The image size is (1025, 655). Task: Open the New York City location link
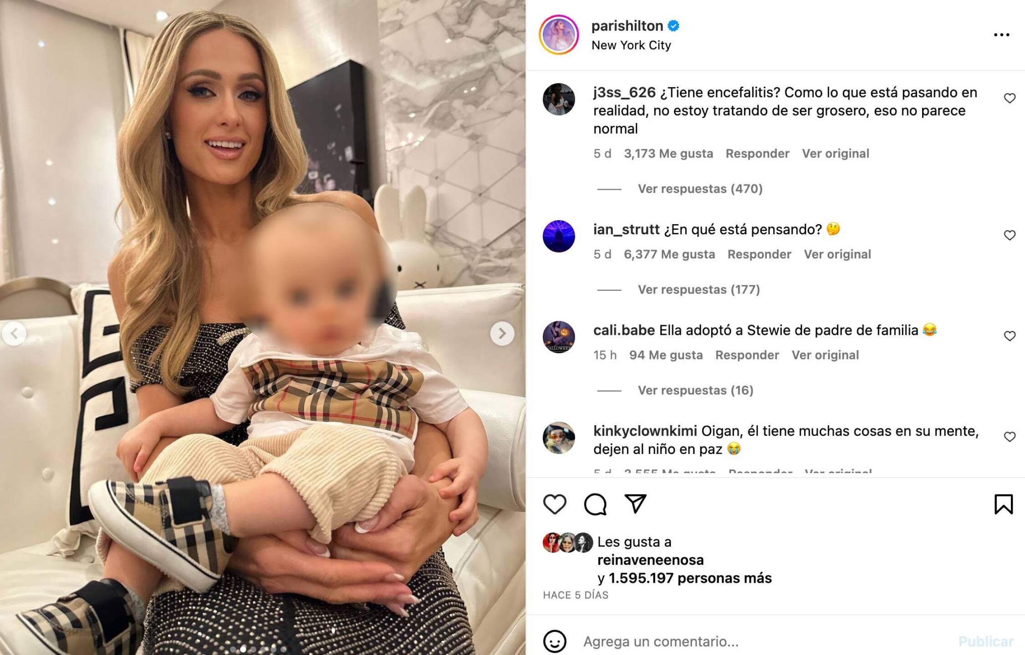(631, 45)
